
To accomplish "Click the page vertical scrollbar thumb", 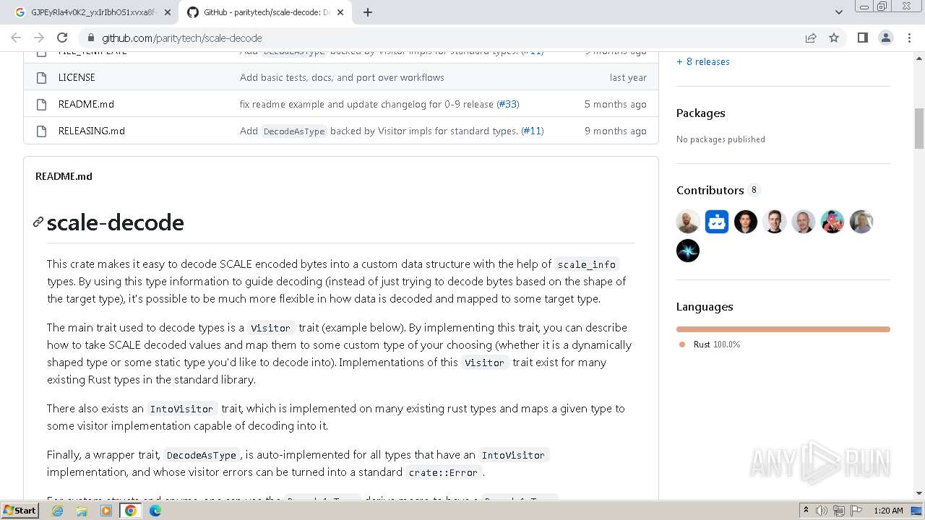I will coord(919,127).
